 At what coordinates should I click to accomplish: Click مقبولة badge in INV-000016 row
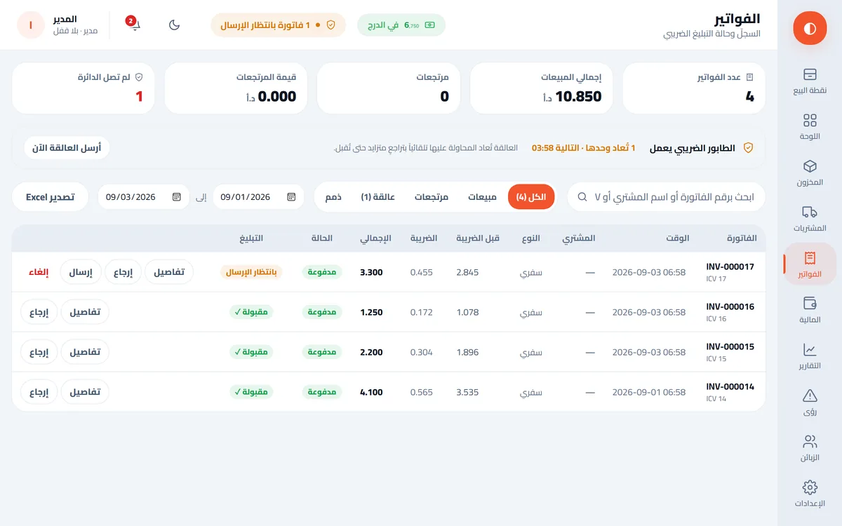tap(251, 312)
